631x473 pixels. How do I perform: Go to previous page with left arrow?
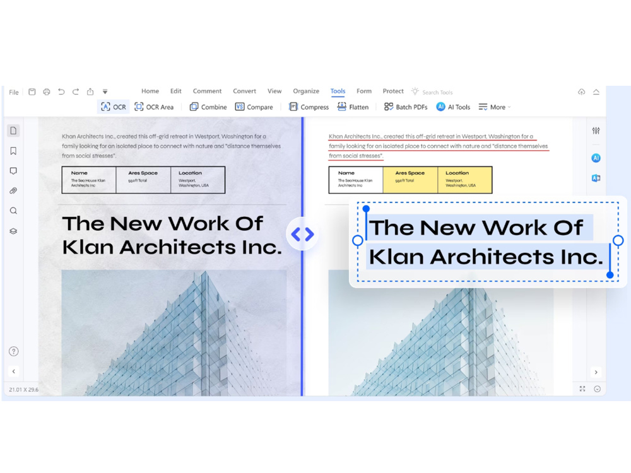tap(14, 371)
